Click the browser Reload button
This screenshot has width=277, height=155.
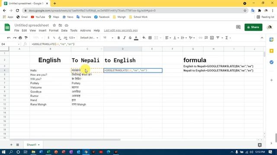tap(17, 10)
